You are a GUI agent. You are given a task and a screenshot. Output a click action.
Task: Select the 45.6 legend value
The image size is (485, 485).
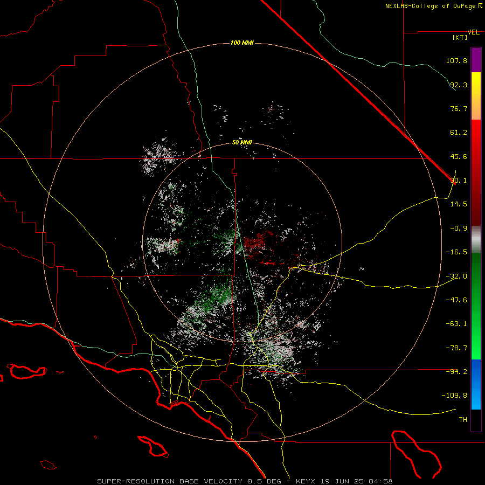click(459, 156)
